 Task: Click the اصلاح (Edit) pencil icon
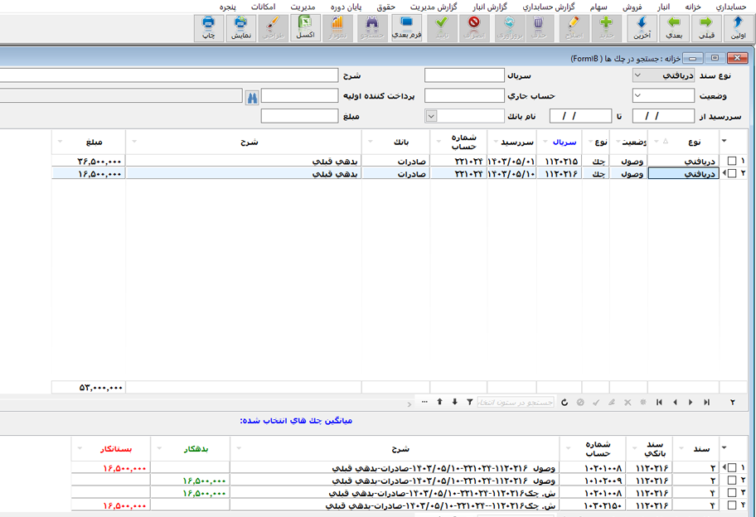574,28
